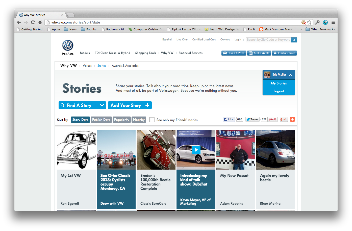Image resolution: width=352 pixels, height=231 pixels.
Task: Open TDI Clean Diesel & Hybrid menu
Action: [x=113, y=53]
